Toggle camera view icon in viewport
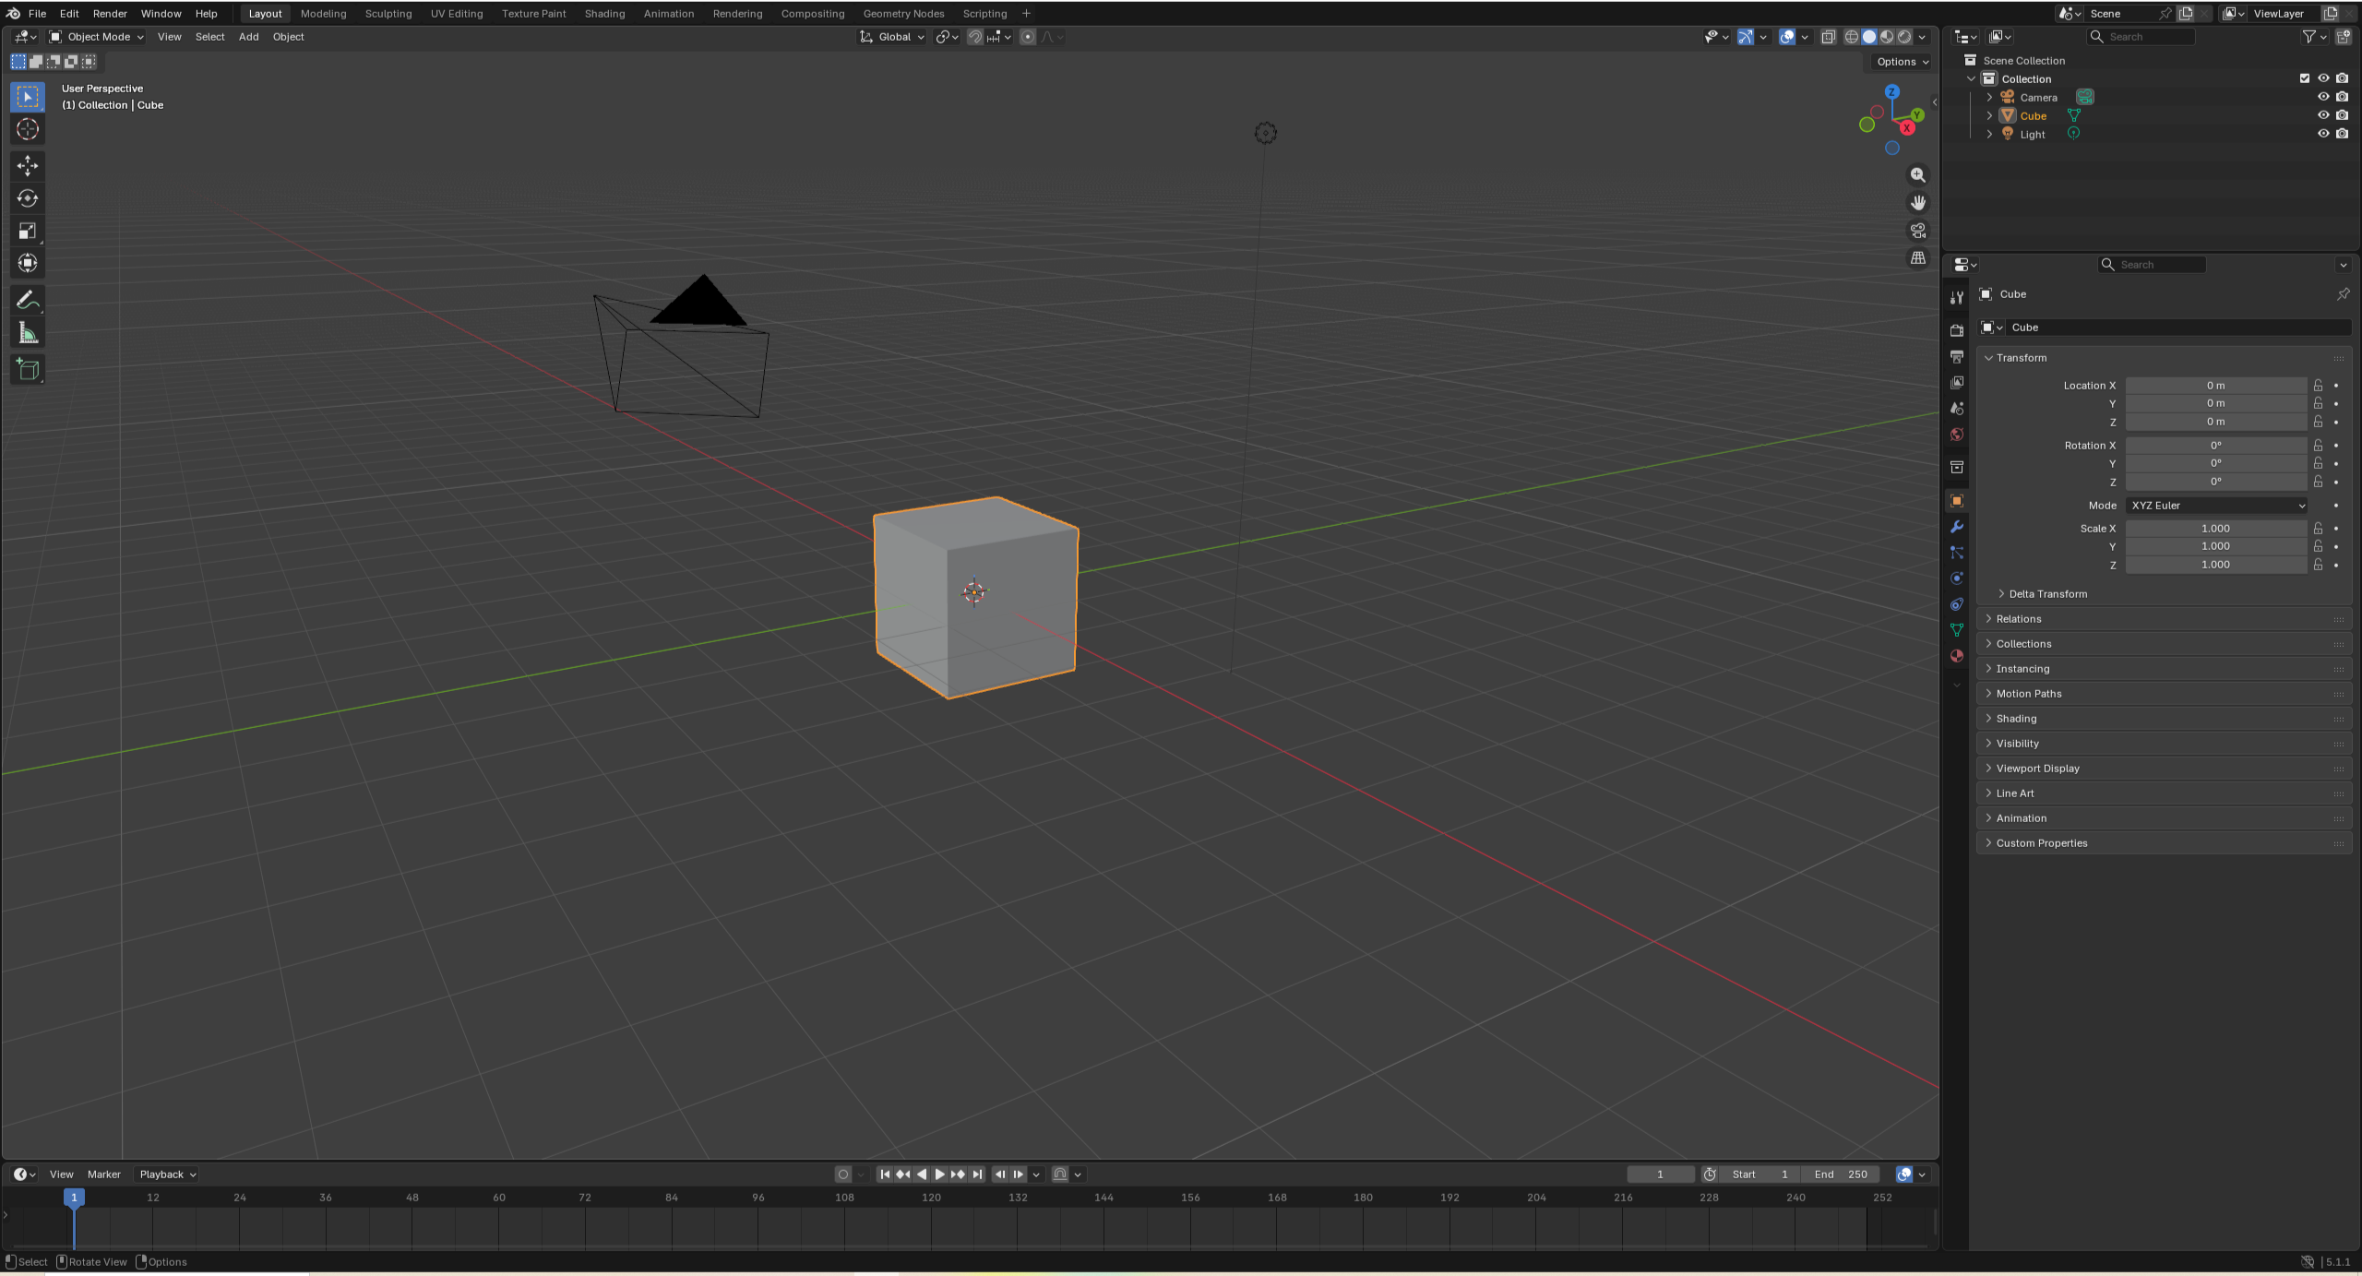Viewport: 2362px width, 1276px height. pos(1918,231)
